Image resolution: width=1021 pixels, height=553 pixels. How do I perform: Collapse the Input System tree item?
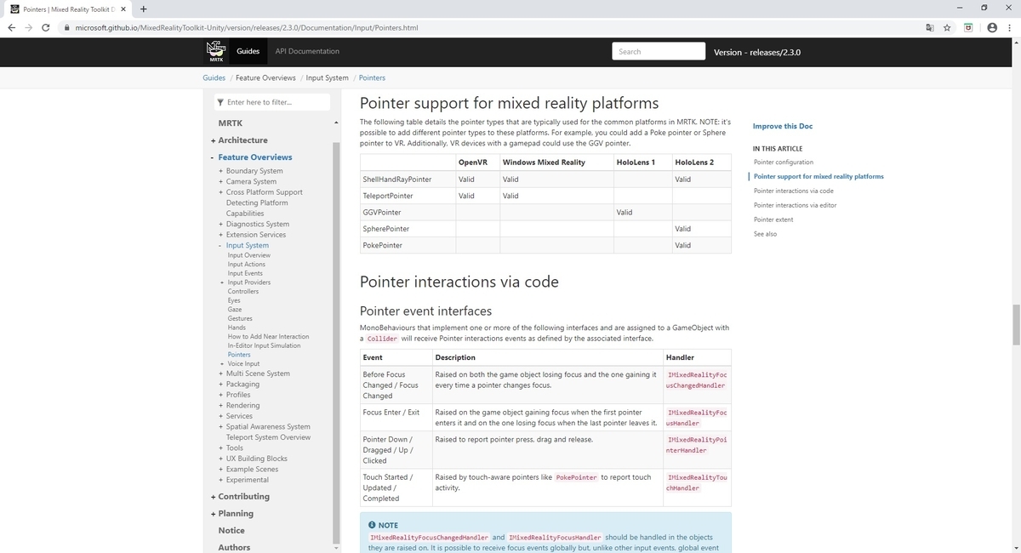[x=221, y=245]
